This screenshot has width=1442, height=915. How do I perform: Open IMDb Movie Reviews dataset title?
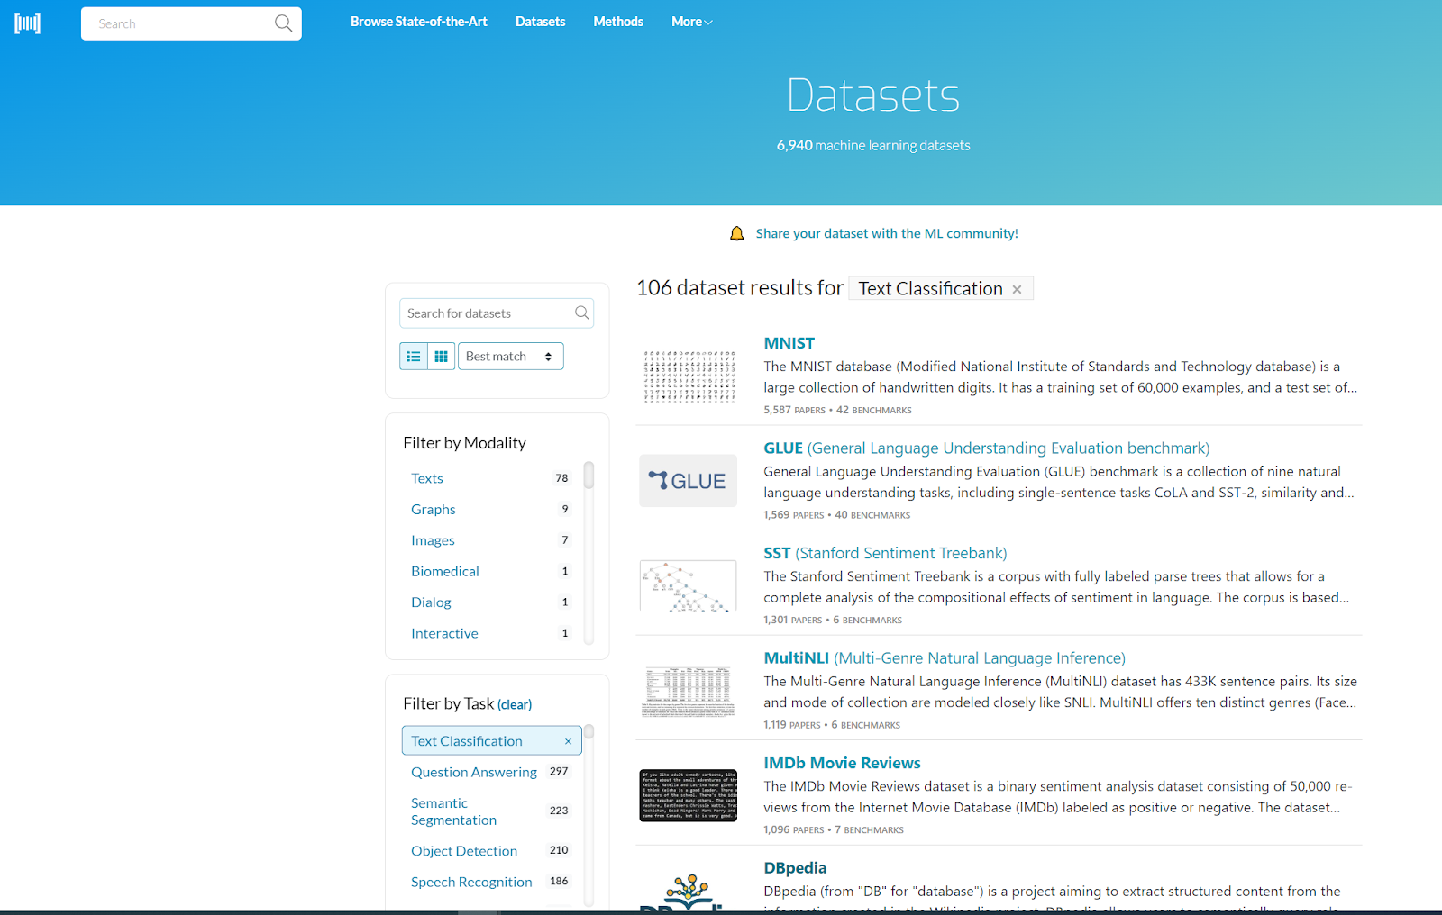[x=842, y=763]
